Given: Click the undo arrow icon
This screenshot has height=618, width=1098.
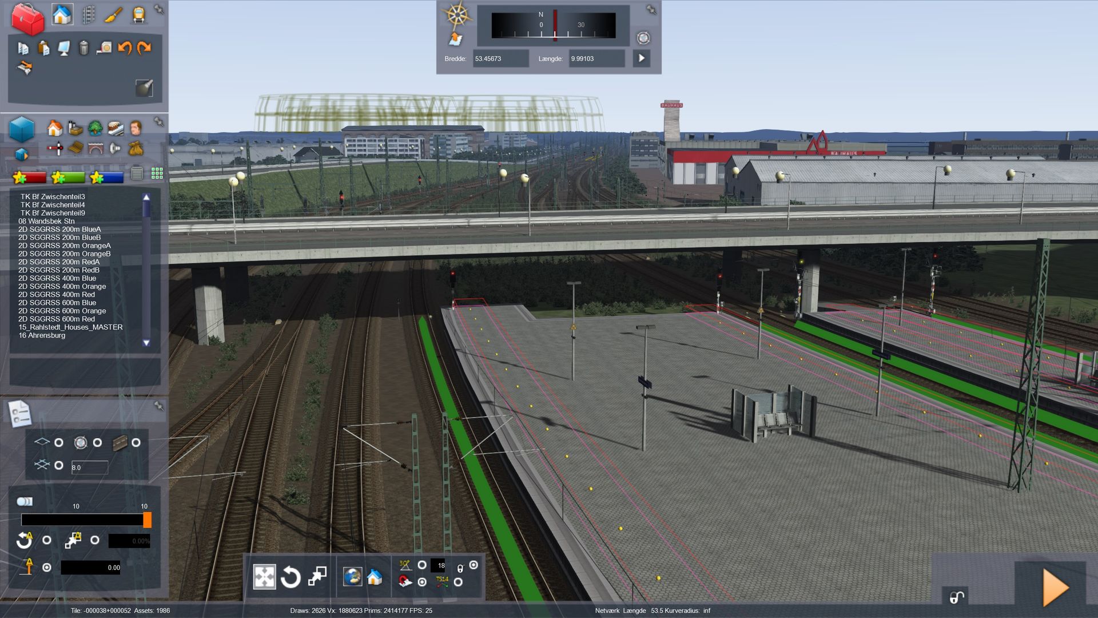Looking at the screenshot, I should tap(124, 48).
